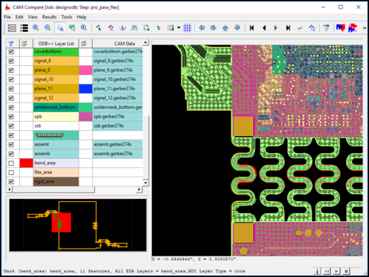Select the pointer select tool icon

pos(99,28)
